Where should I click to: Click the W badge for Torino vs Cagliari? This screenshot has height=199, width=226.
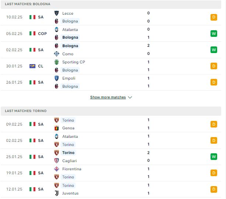214,157
